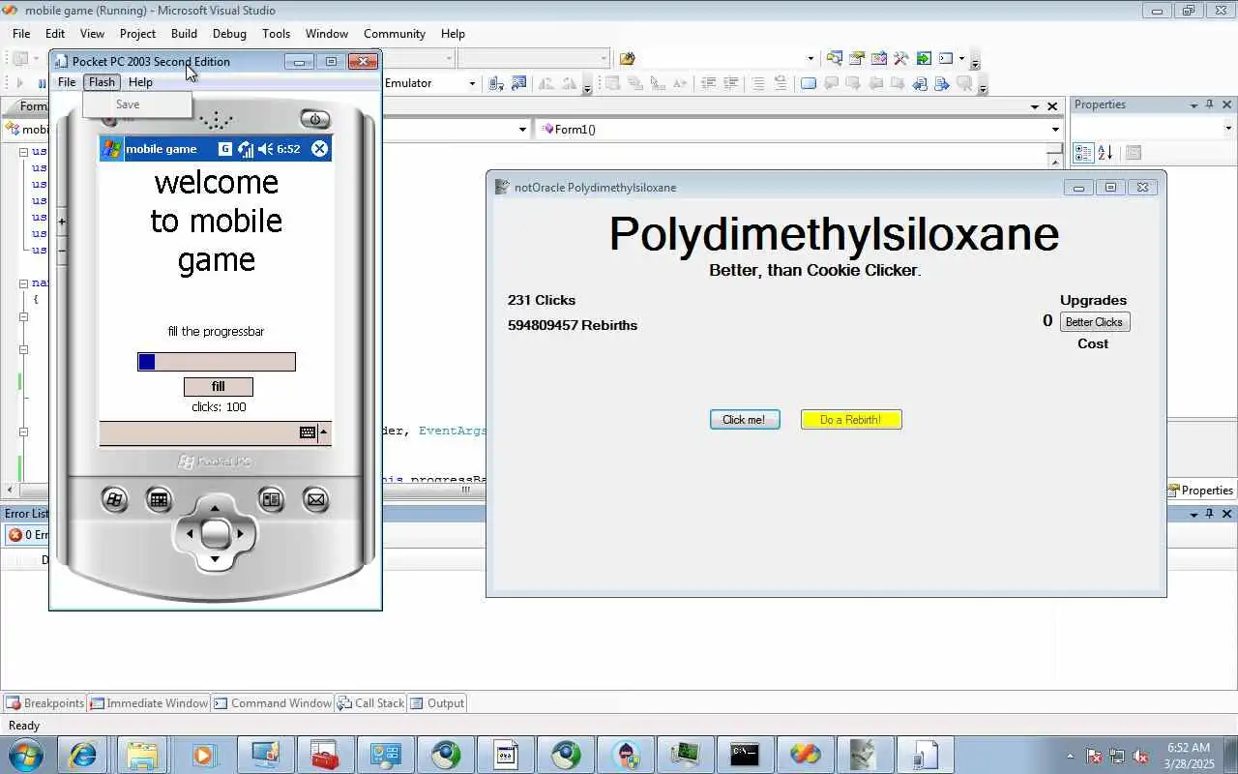Click the Windows Start orb
Viewport: 1238px width, 774px height.
[24, 754]
